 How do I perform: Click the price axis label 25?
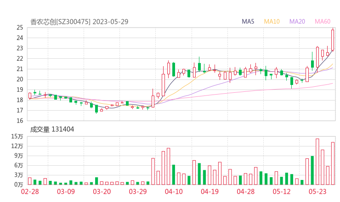coord(20,28)
